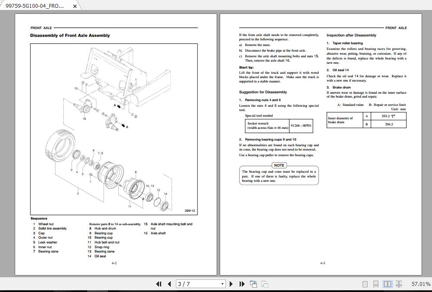Viewport: 432px width, 292px height.
Task: Click the brake drum inner diameter table
Action: coord(367,119)
